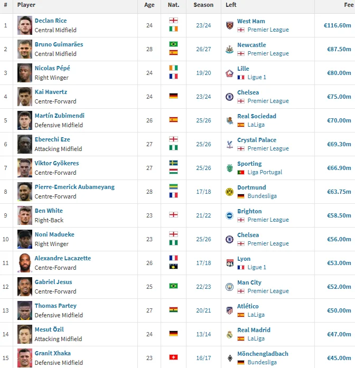Viewport: 355px width, 368px height.
Task: Click the West Ham club crest icon
Action: point(229,25)
